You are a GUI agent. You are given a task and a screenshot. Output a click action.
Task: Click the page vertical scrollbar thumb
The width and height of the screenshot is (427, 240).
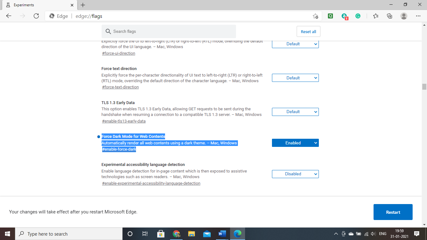click(x=424, y=86)
